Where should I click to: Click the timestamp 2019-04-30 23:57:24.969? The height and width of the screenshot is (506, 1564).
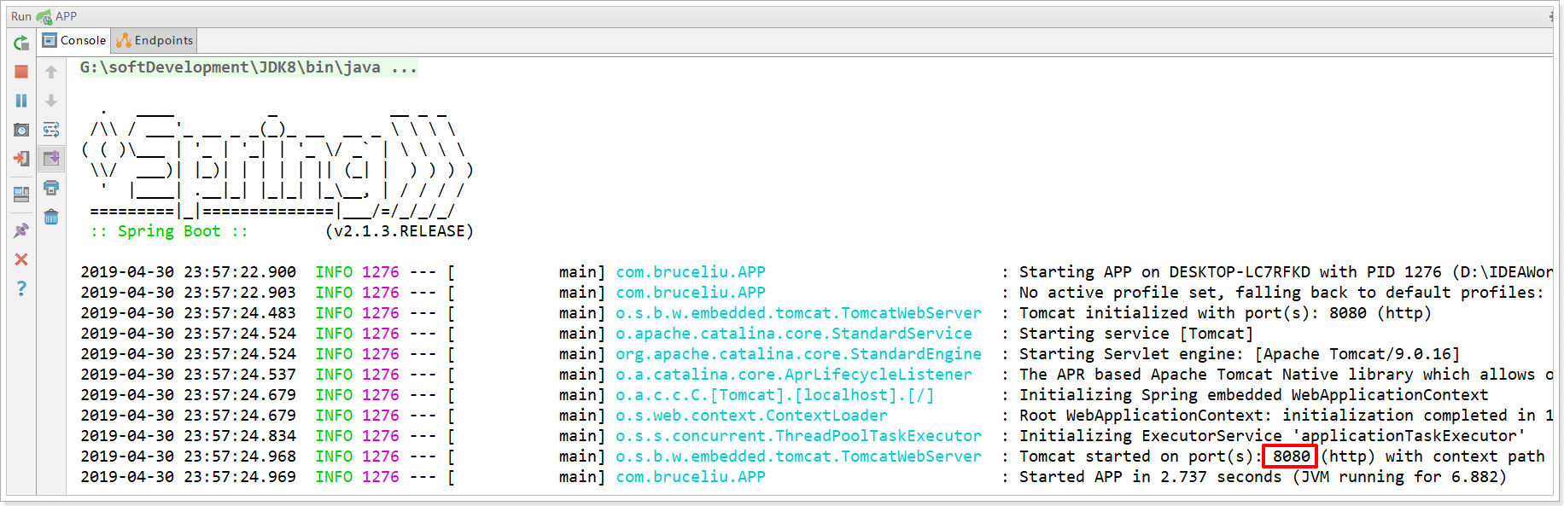tap(189, 477)
